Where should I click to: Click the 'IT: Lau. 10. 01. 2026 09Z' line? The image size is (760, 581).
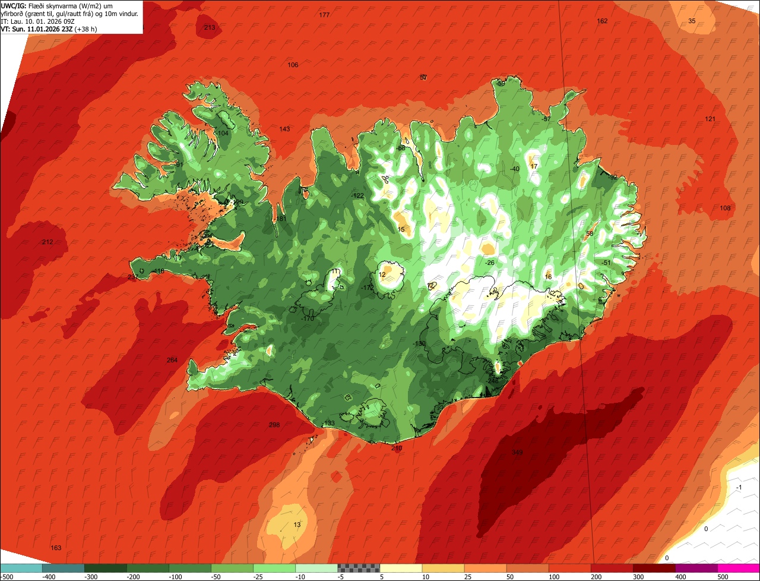click(37, 21)
